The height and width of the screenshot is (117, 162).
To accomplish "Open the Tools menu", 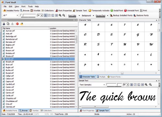I will tap(30, 6).
